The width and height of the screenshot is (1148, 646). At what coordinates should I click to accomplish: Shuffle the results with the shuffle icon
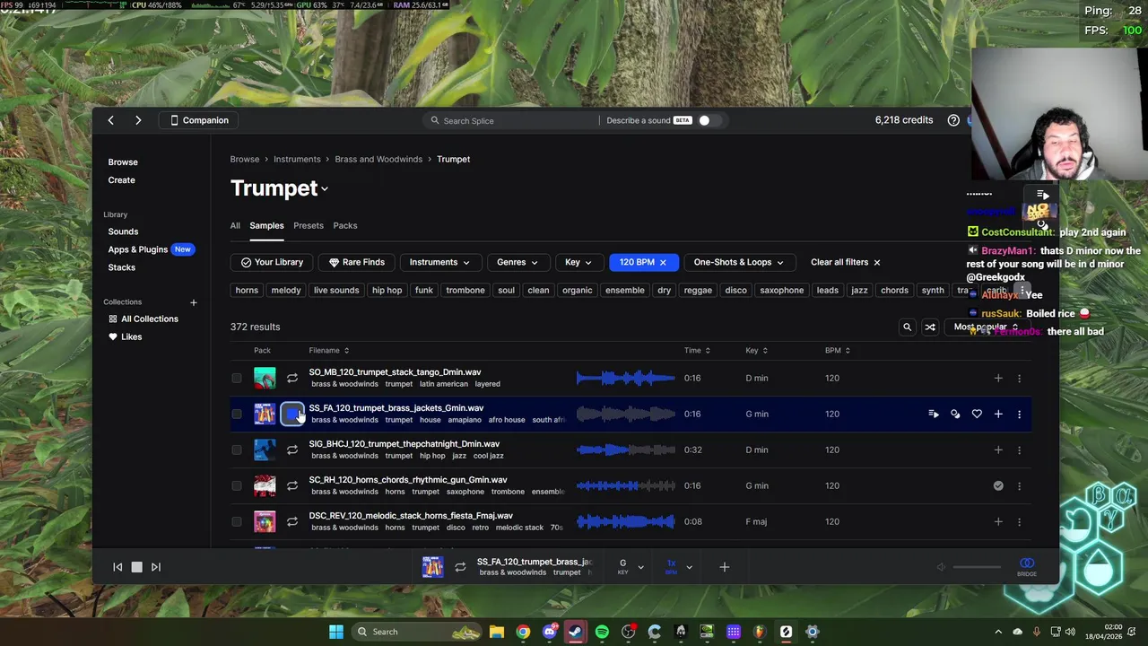[x=930, y=327]
